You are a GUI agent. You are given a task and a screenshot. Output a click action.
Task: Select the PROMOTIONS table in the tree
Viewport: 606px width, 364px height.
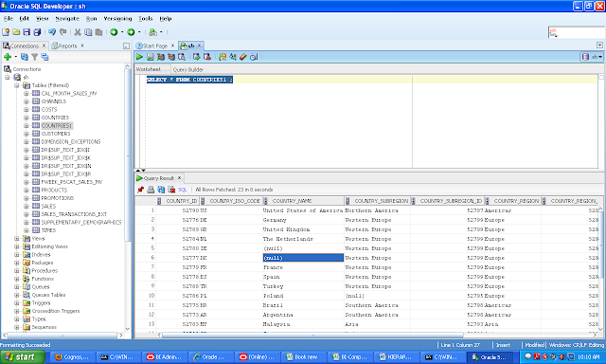[58, 198]
